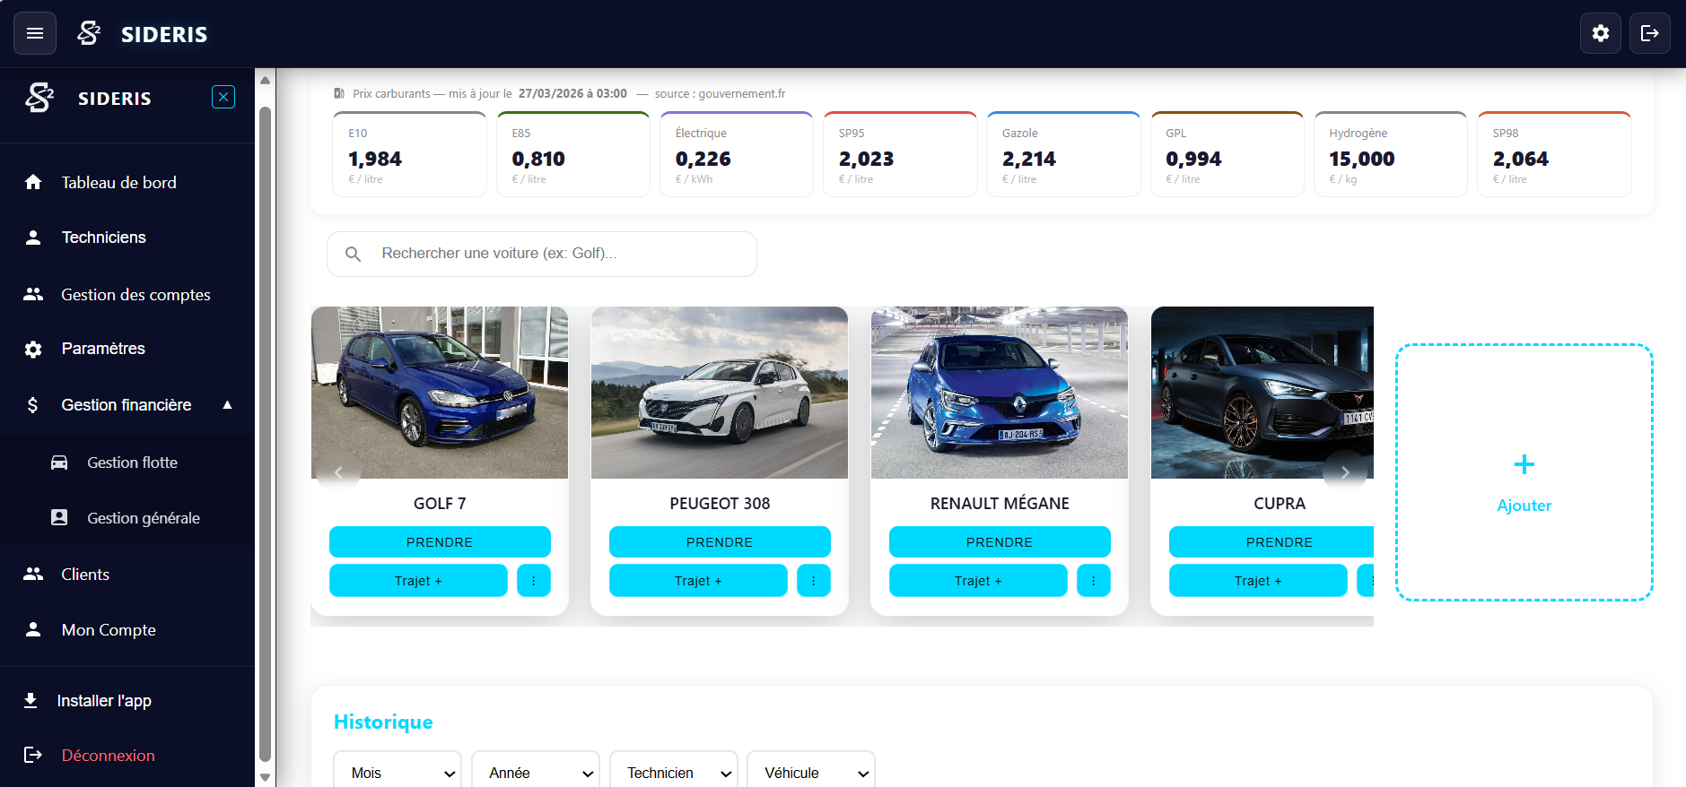Image resolution: width=1686 pixels, height=787 pixels.
Task: Click the gear icon beside Paramètres
Action: (x=33, y=349)
